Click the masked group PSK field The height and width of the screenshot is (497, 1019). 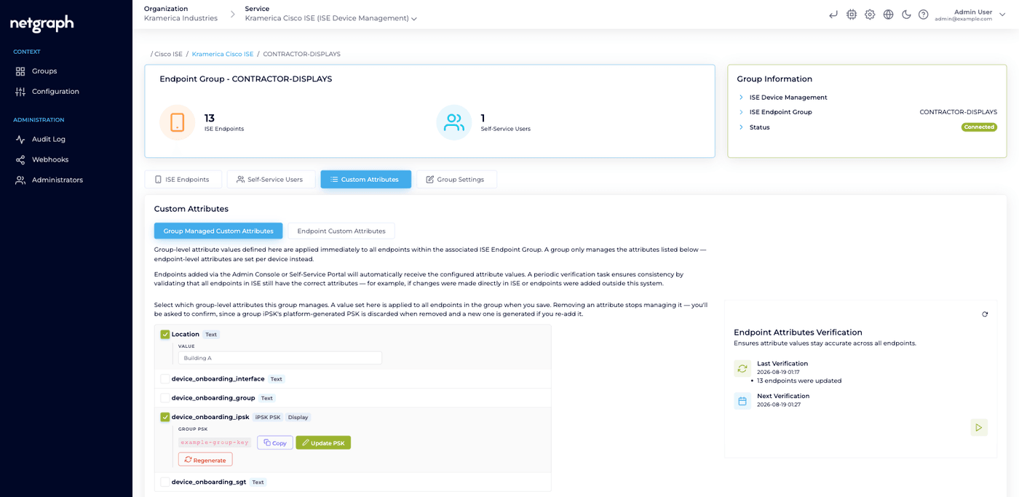pos(215,442)
